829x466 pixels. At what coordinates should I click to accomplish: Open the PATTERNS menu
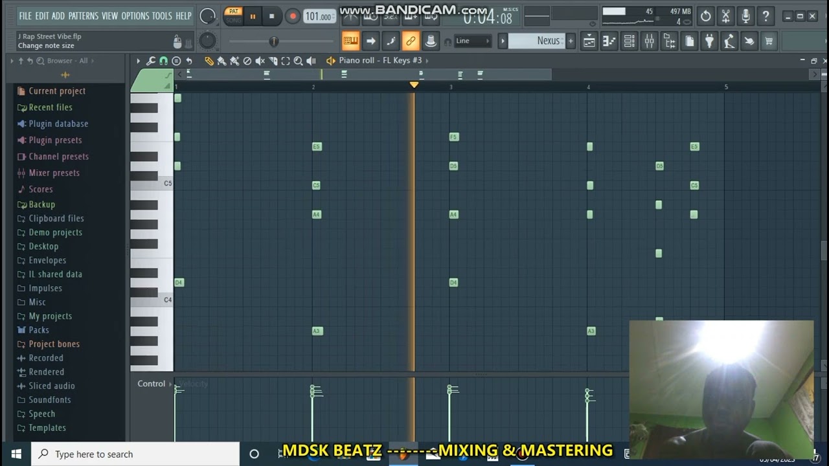tap(84, 16)
